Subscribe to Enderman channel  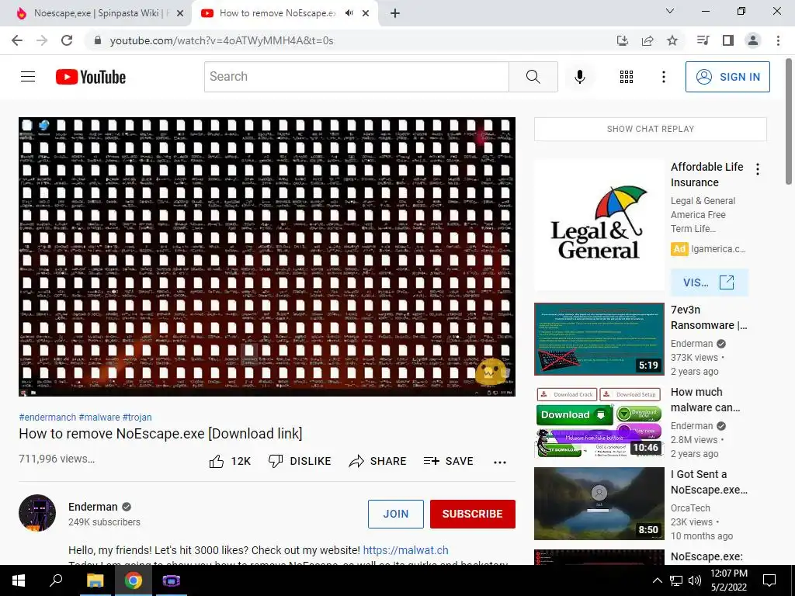coord(473,514)
